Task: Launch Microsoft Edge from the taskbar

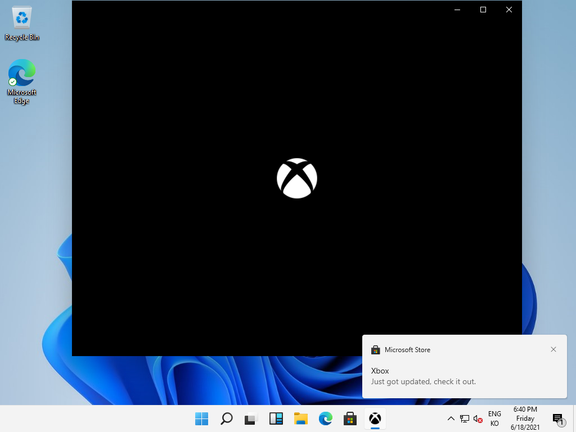Action: coord(326,418)
